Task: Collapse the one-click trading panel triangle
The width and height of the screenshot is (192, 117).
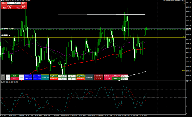Action: coord(1,0)
